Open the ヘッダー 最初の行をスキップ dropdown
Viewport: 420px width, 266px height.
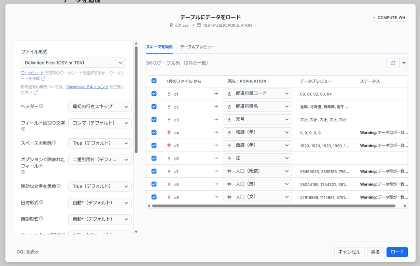pos(100,107)
